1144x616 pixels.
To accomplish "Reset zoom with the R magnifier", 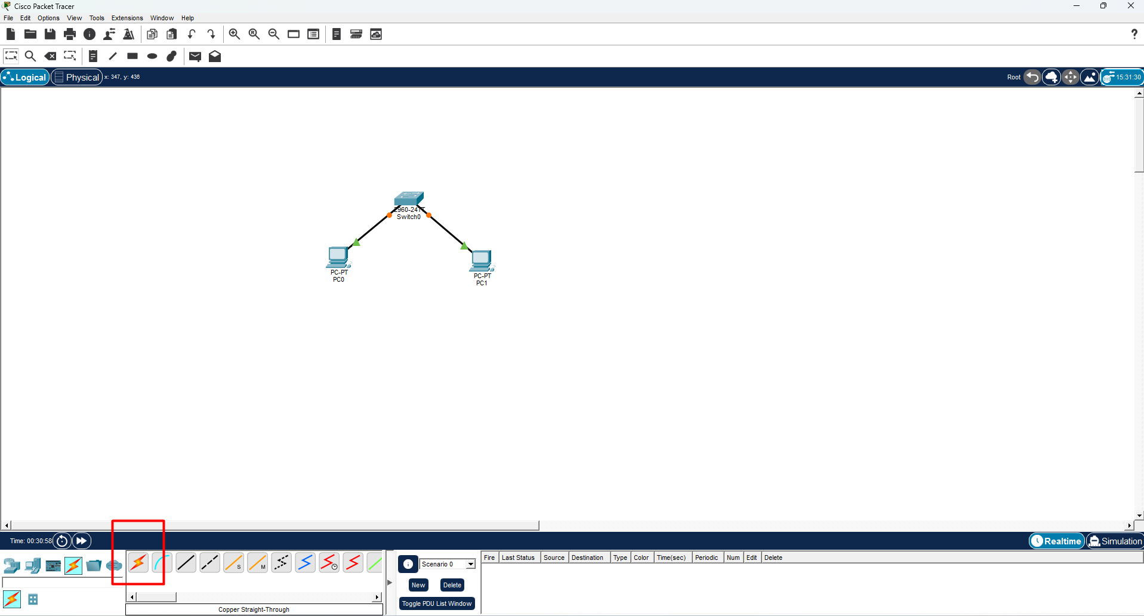I will click(254, 34).
